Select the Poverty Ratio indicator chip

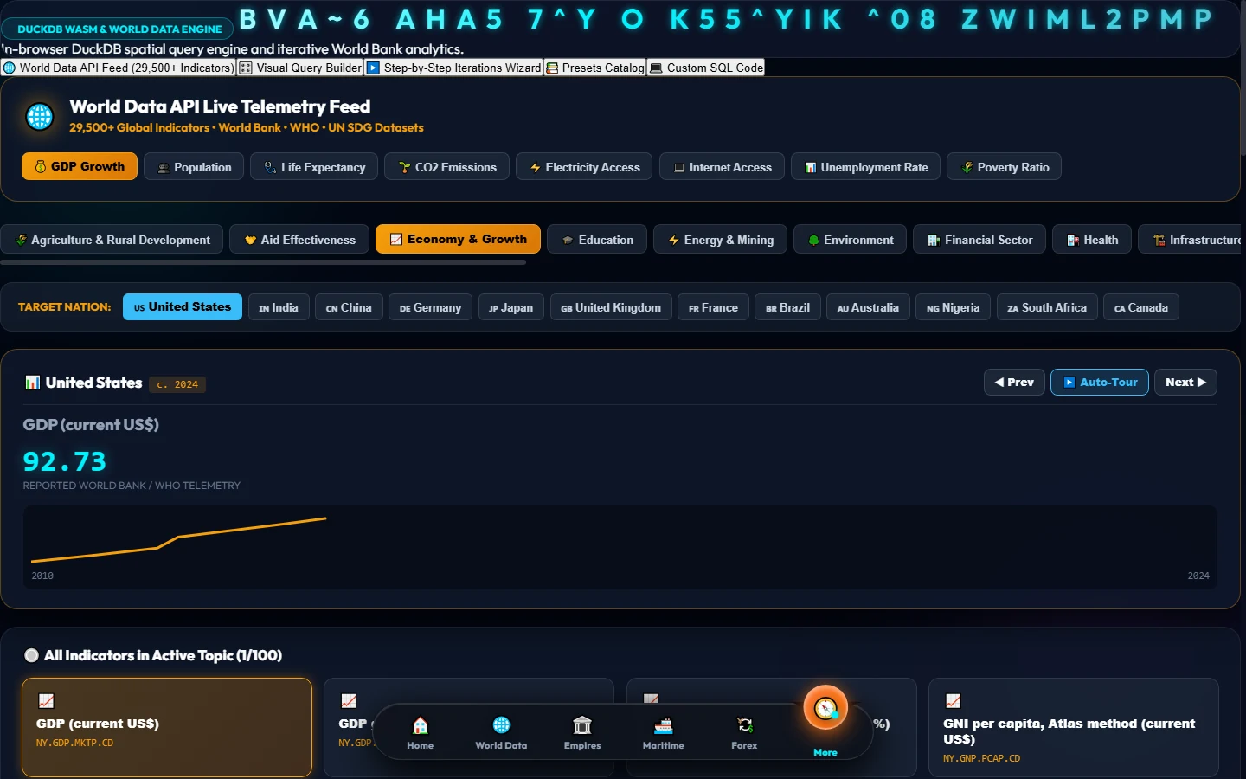point(1004,167)
